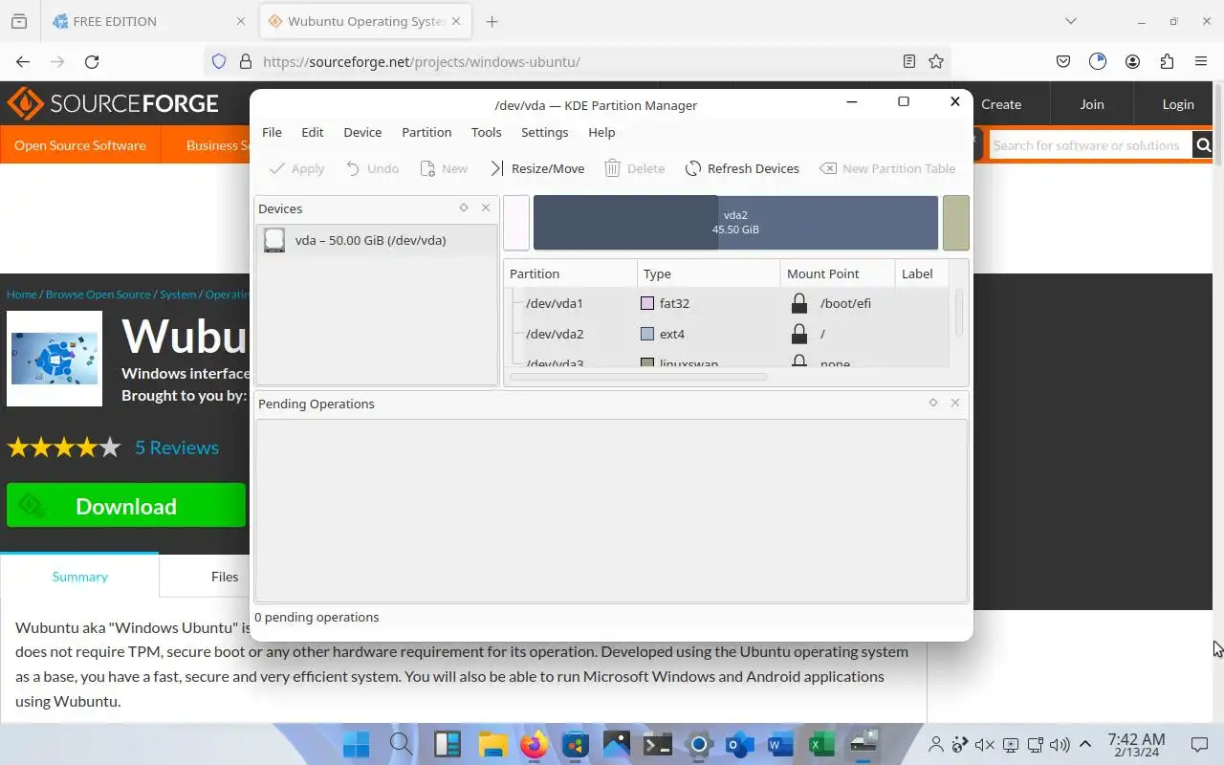The width and height of the screenshot is (1224, 765).
Task: Click the partition list vertical scrollbar
Action: (959, 312)
